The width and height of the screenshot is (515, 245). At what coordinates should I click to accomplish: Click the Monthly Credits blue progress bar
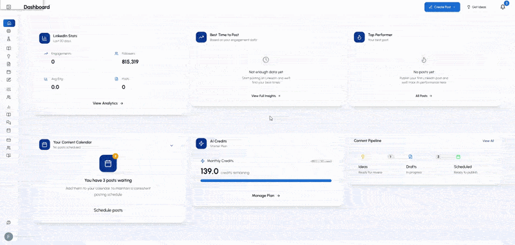[266, 181]
